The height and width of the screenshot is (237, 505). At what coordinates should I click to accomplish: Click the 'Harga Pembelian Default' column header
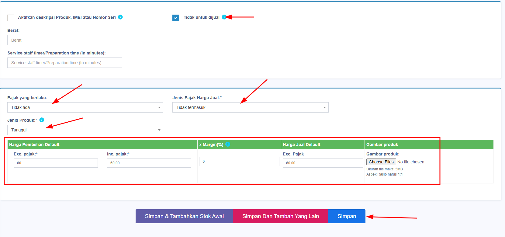pos(102,145)
